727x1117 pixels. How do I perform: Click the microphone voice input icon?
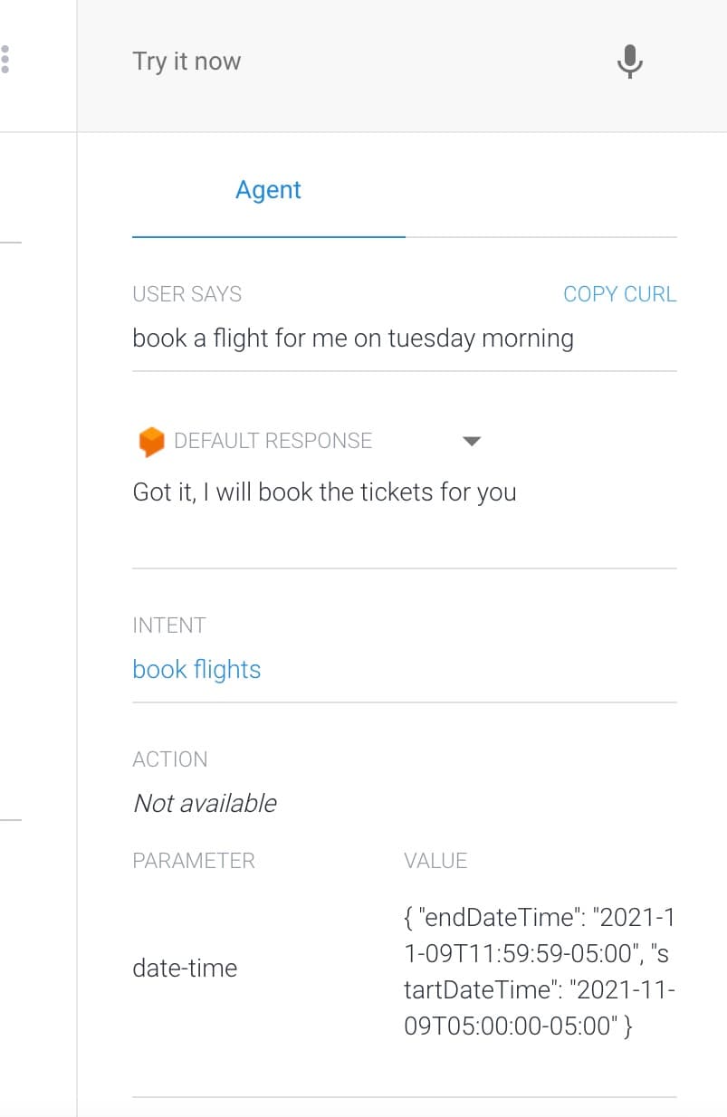629,62
